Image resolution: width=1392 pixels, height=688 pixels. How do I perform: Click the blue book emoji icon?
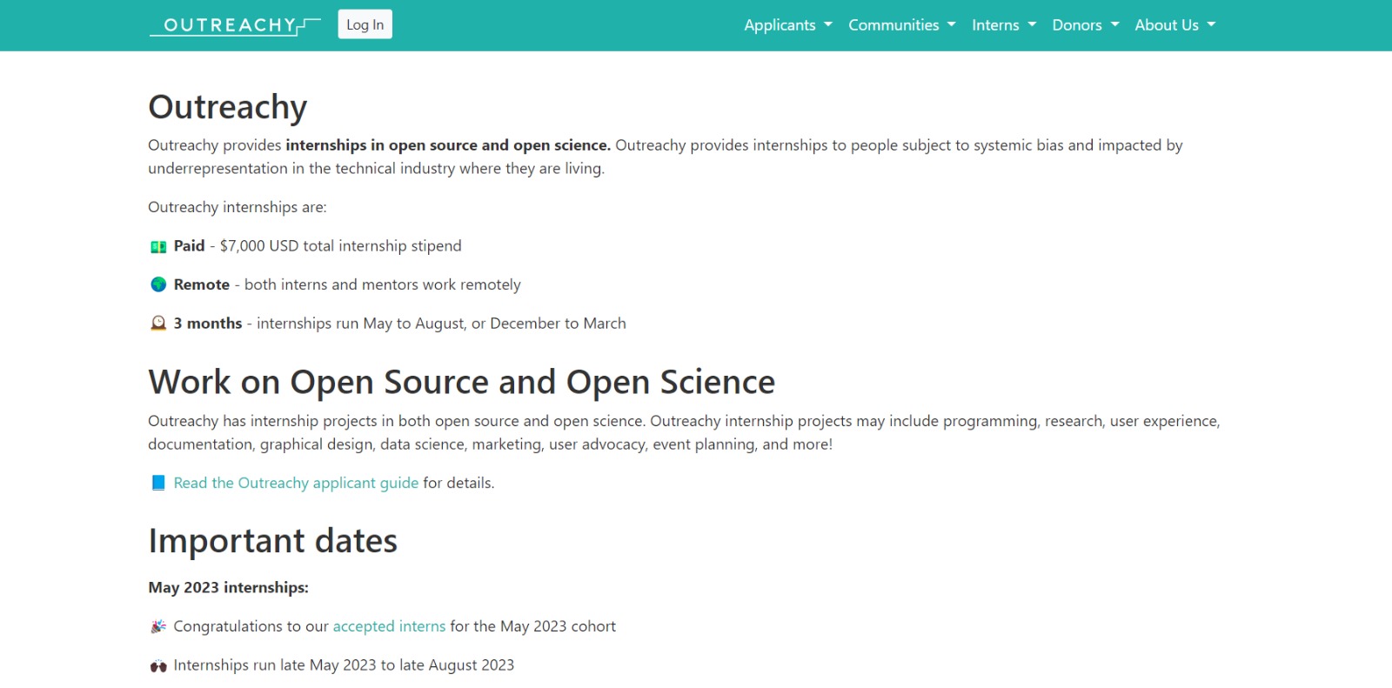tap(158, 484)
